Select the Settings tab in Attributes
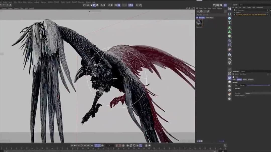Image resolution: width=271 pixels, height=152 pixels. tap(239, 79)
